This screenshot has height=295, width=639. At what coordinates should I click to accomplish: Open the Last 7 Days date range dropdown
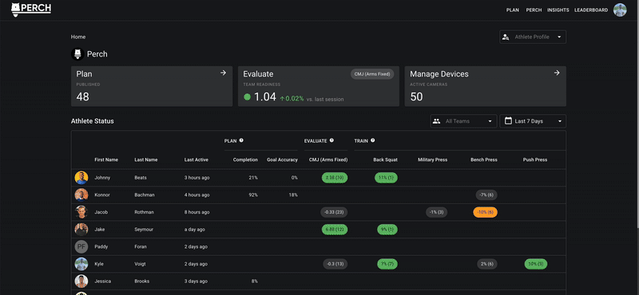coord(533,121)
